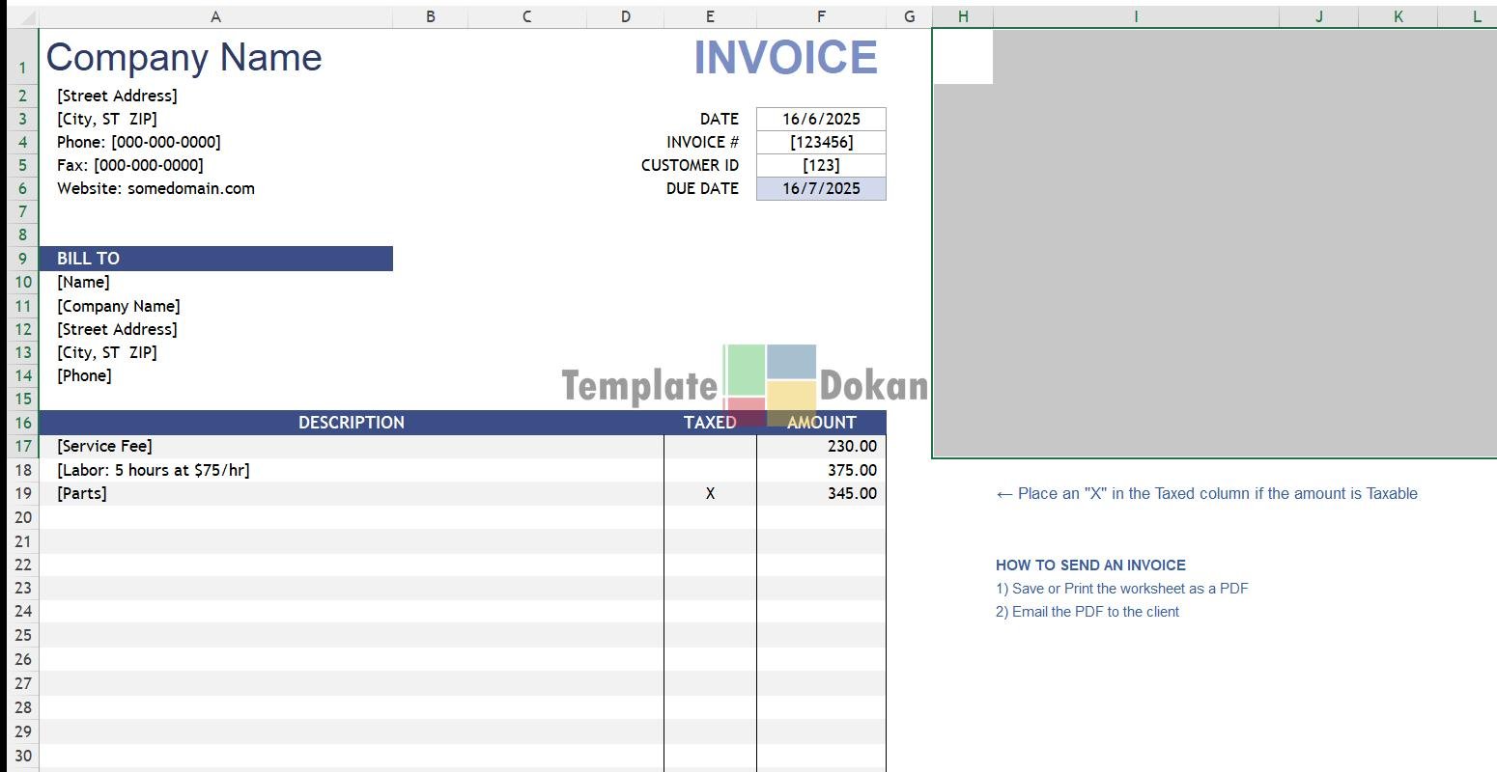Select the INVOICE heading text

point(785,58)
